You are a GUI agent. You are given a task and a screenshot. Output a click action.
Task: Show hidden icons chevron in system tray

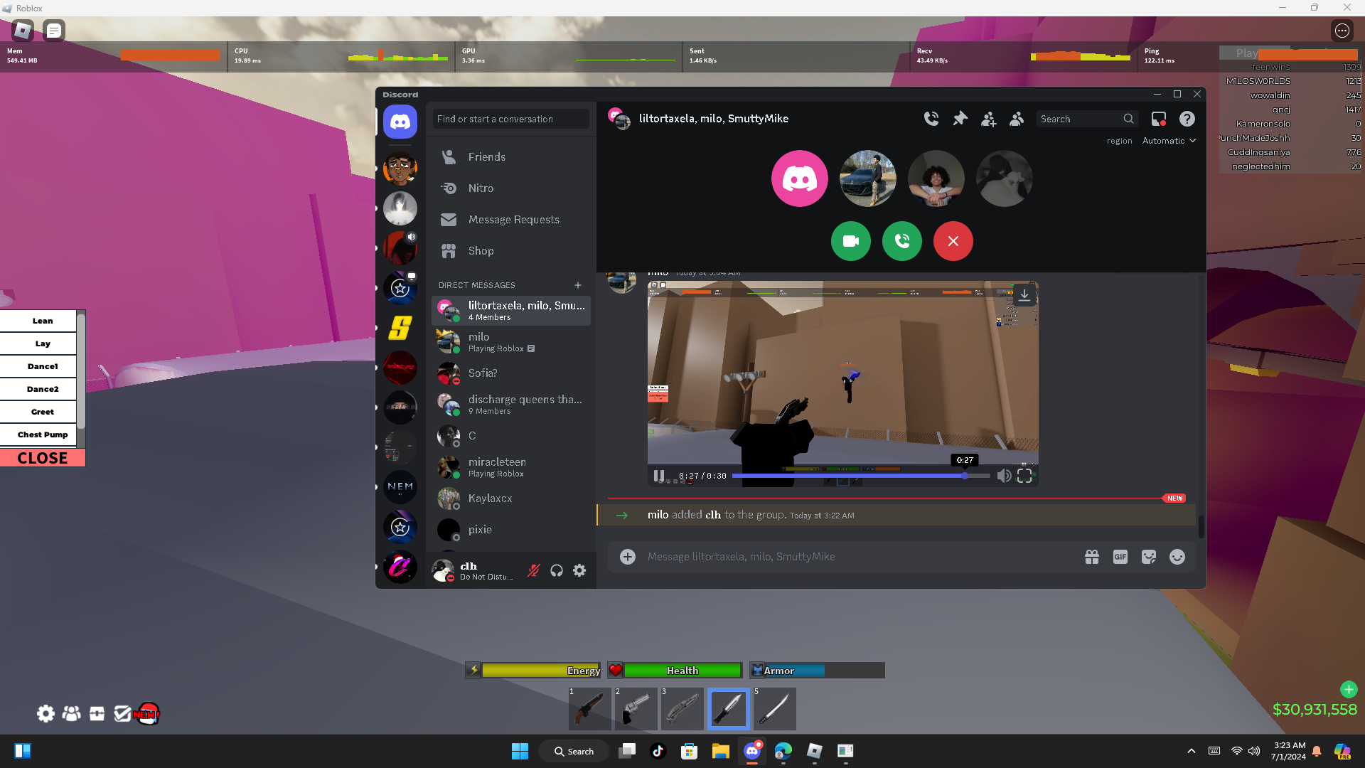1192,751
